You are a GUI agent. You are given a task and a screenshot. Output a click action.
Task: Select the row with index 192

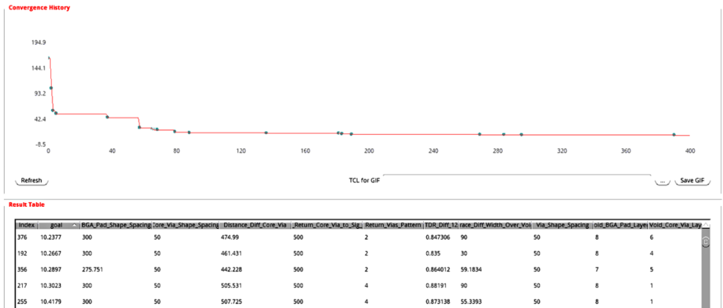pos(27,254)
